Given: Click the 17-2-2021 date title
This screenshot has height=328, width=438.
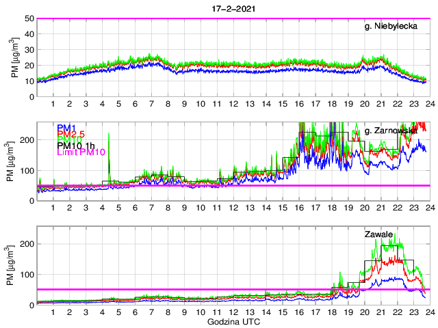Looking at the screenshot, I should tap(232, 8).
